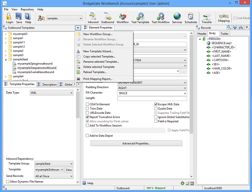
Task: Click the Mapping toolbar icon
Action: coord(224,18)
